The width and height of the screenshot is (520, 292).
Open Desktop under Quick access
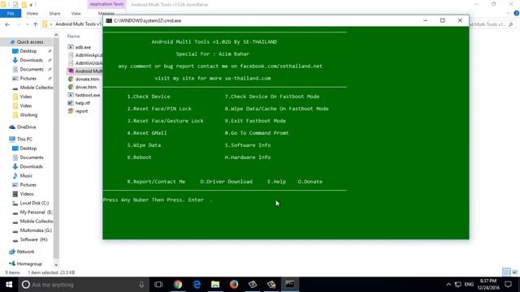(x=28, y=51)
